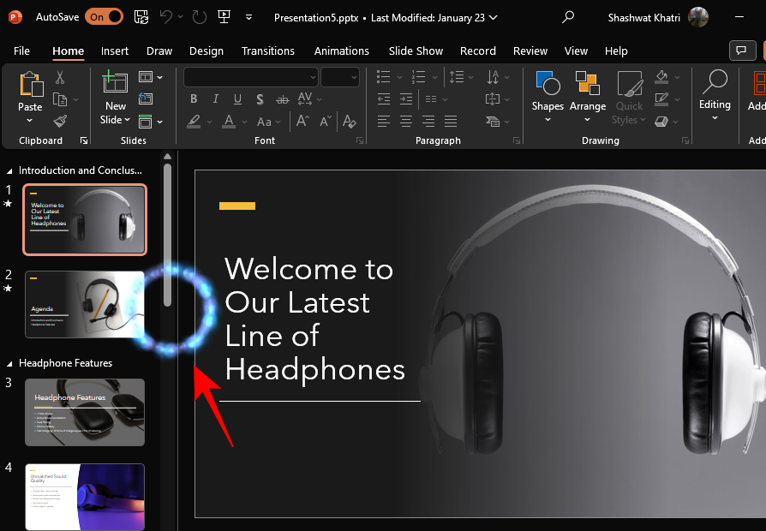Click the New Slide button
Image resolution: width=766 pixels, height=531 pixels.
click(x=115, y=83)
